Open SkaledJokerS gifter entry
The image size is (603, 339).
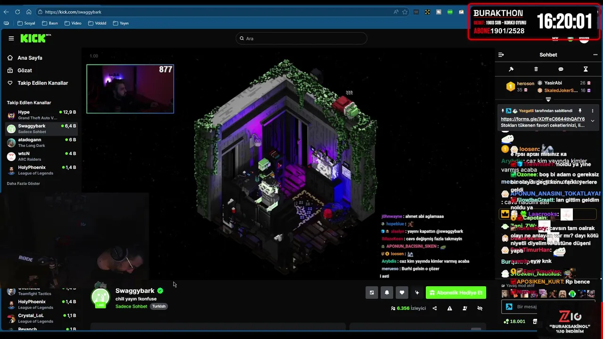coord(564,90)
